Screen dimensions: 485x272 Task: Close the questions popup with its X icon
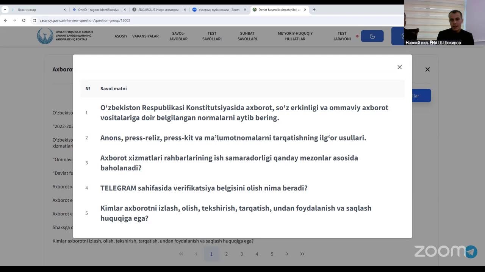(399, 67)
